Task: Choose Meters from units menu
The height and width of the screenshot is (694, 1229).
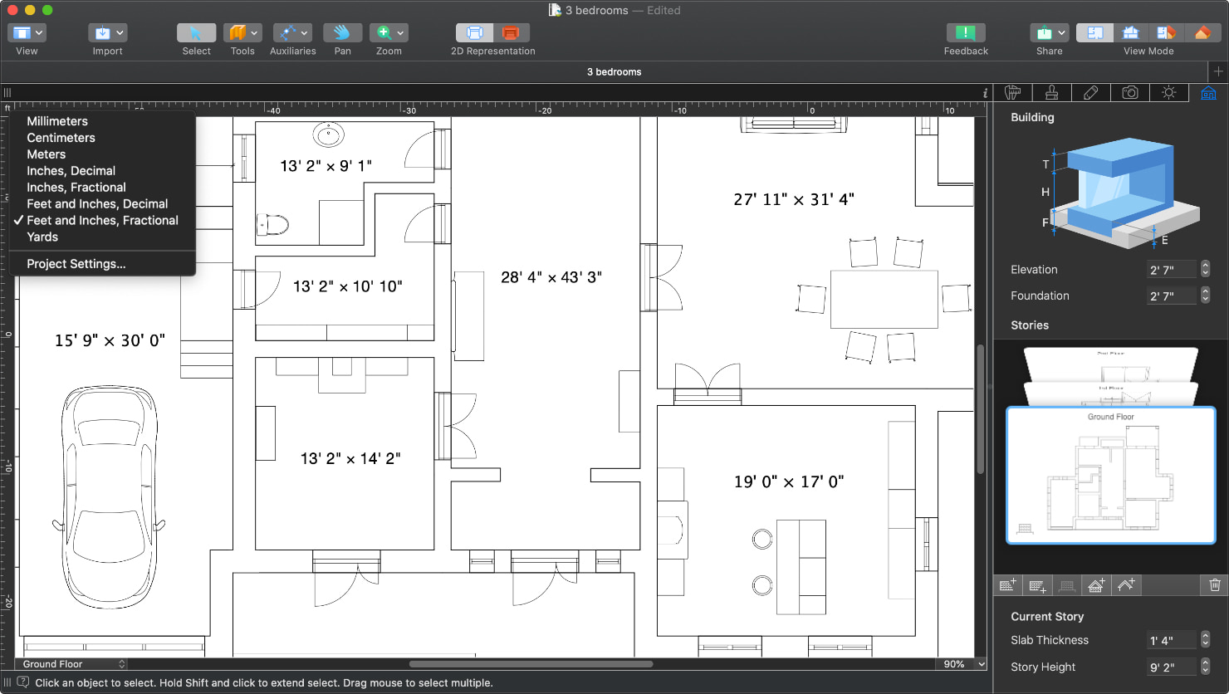Action: pos(47,154)
